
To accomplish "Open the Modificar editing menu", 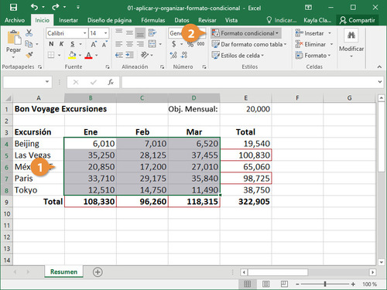I will pyautogui.click(x=351, y=44).
